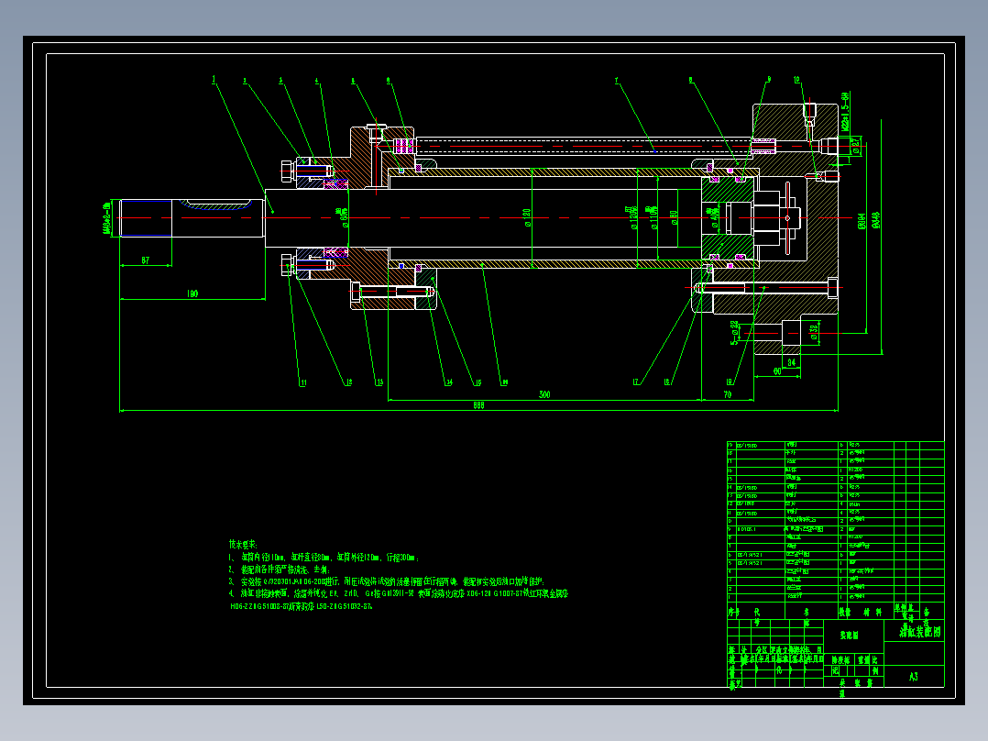Click the 190 length dimension value
The width and height of the screenshot is (988, 741).
(x=192, y=293)
